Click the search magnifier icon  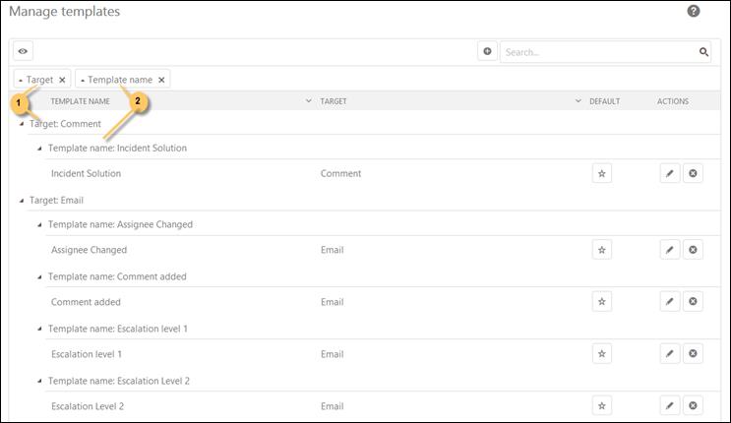[x=703, y=52]
